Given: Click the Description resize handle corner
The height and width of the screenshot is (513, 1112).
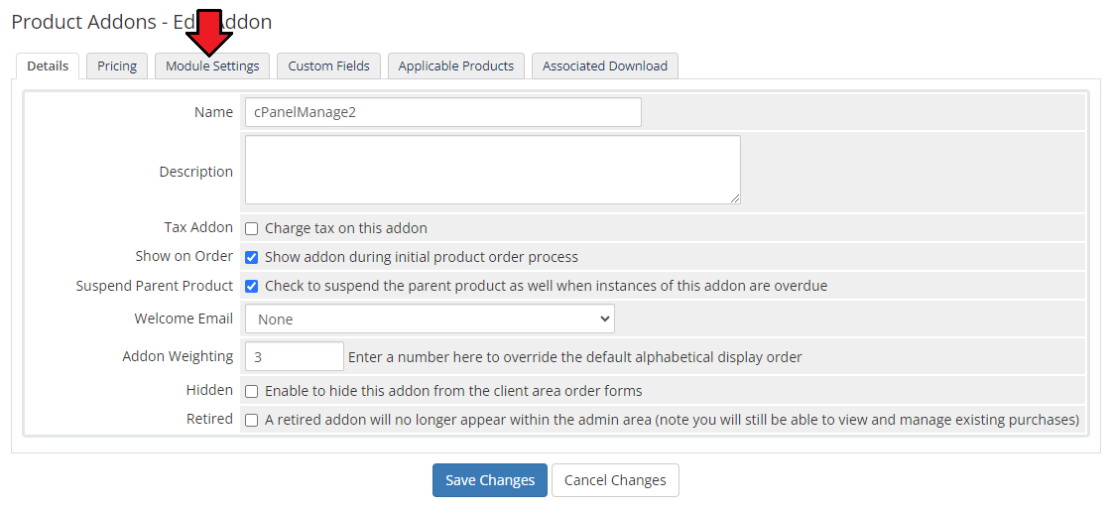Looking at the screenshot, I should point(735,198).
